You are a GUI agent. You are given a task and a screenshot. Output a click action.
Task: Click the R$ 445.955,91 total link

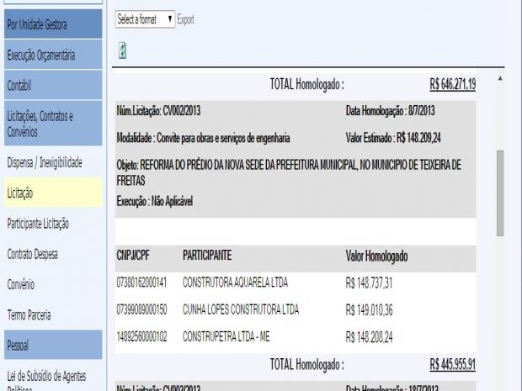coord(452,364)
